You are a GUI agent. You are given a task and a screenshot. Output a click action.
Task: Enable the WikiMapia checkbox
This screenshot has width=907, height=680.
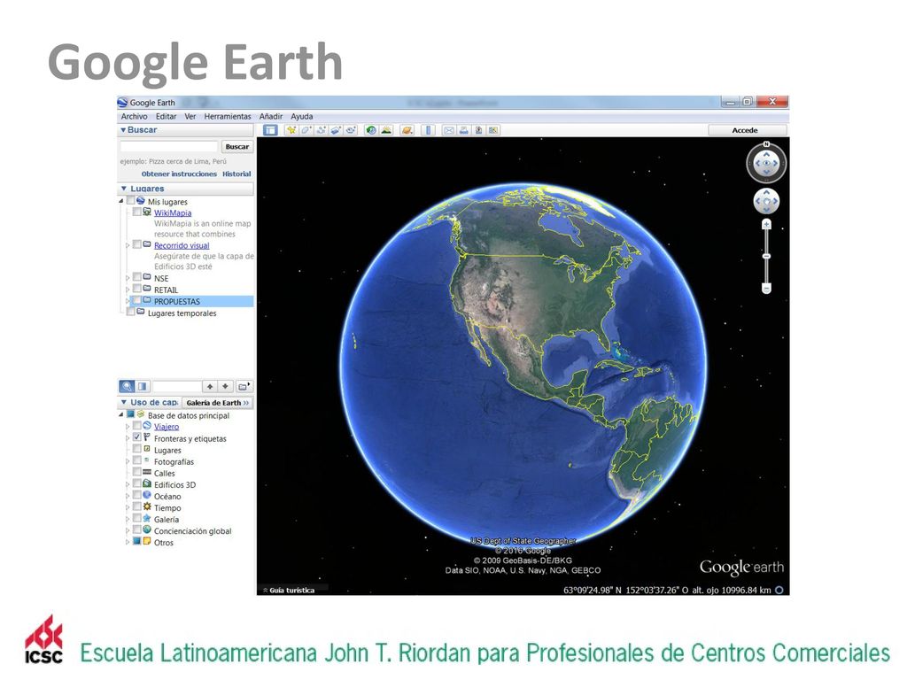(x=137, y=212)
